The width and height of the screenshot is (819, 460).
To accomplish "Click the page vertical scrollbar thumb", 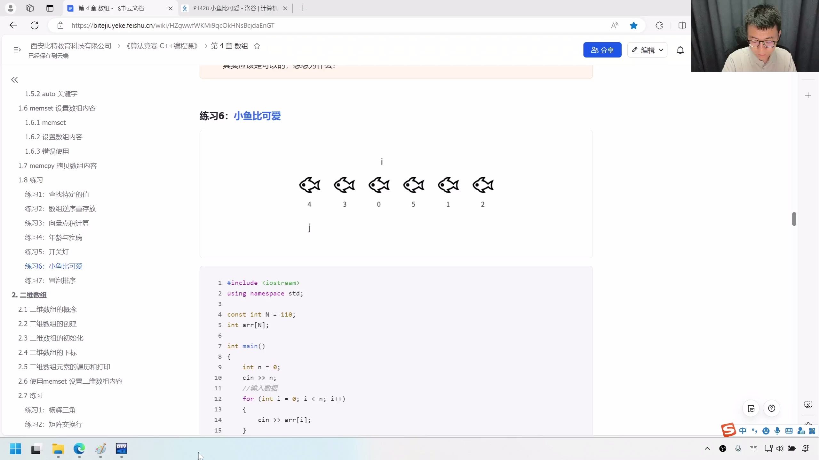I will (x=794, y=219).
